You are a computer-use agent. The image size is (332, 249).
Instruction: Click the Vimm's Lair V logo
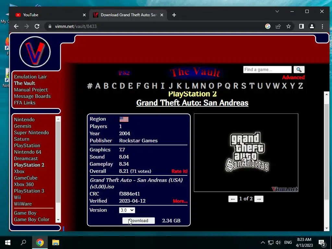pos(35,52)
